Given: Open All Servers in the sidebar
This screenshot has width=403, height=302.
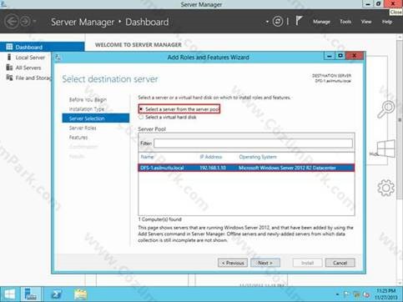Looking at the screenshot, I should 23,68.
